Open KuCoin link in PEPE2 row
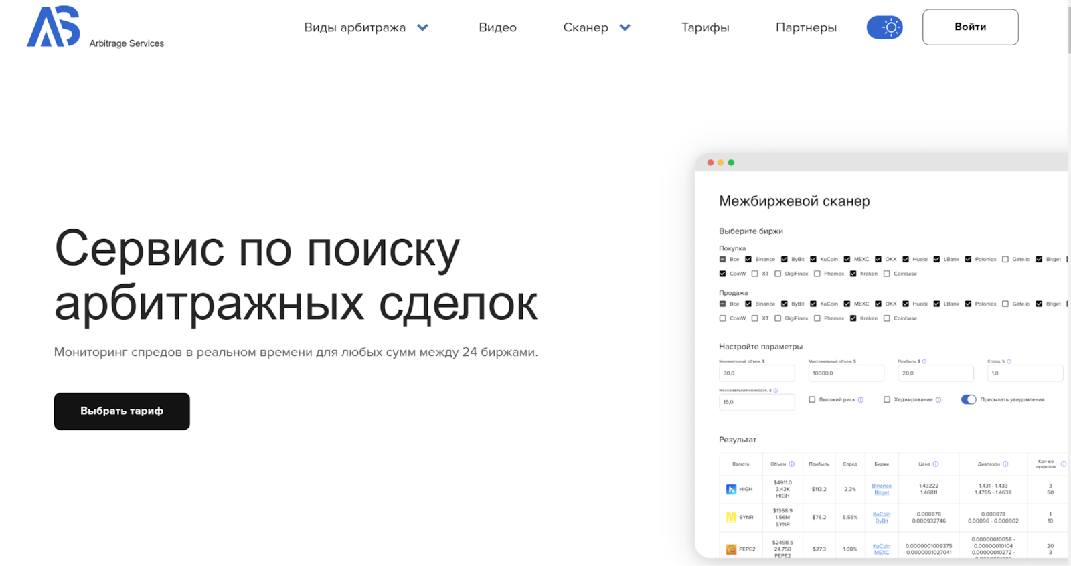 coord(882,546)
